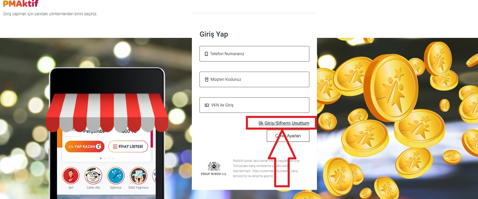Click the PMAktif logo

21,3
